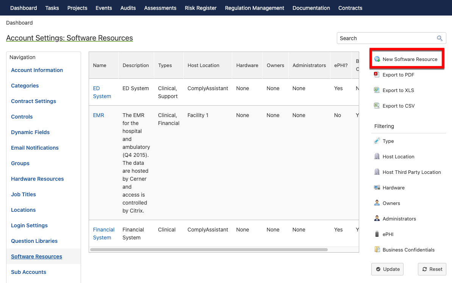Click the horizontal table scrollbar

click(x=209, y=250)
